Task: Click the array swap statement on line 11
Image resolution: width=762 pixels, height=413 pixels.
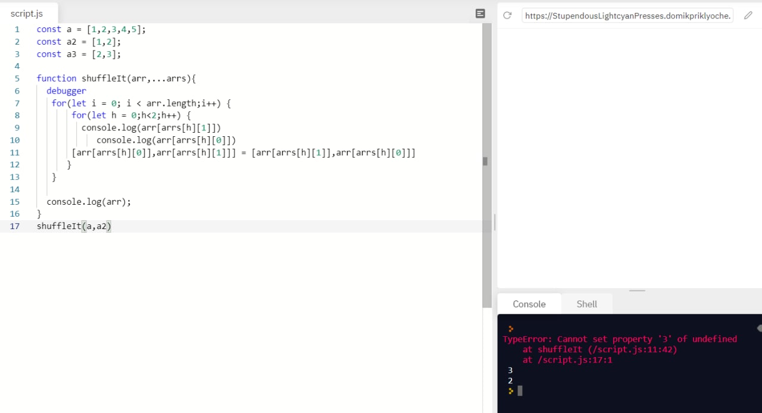Action: tap(243, 153)
